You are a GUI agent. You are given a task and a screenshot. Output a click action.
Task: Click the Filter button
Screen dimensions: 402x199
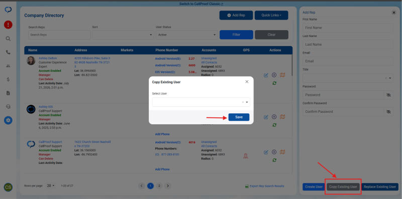tap(236, 35)
